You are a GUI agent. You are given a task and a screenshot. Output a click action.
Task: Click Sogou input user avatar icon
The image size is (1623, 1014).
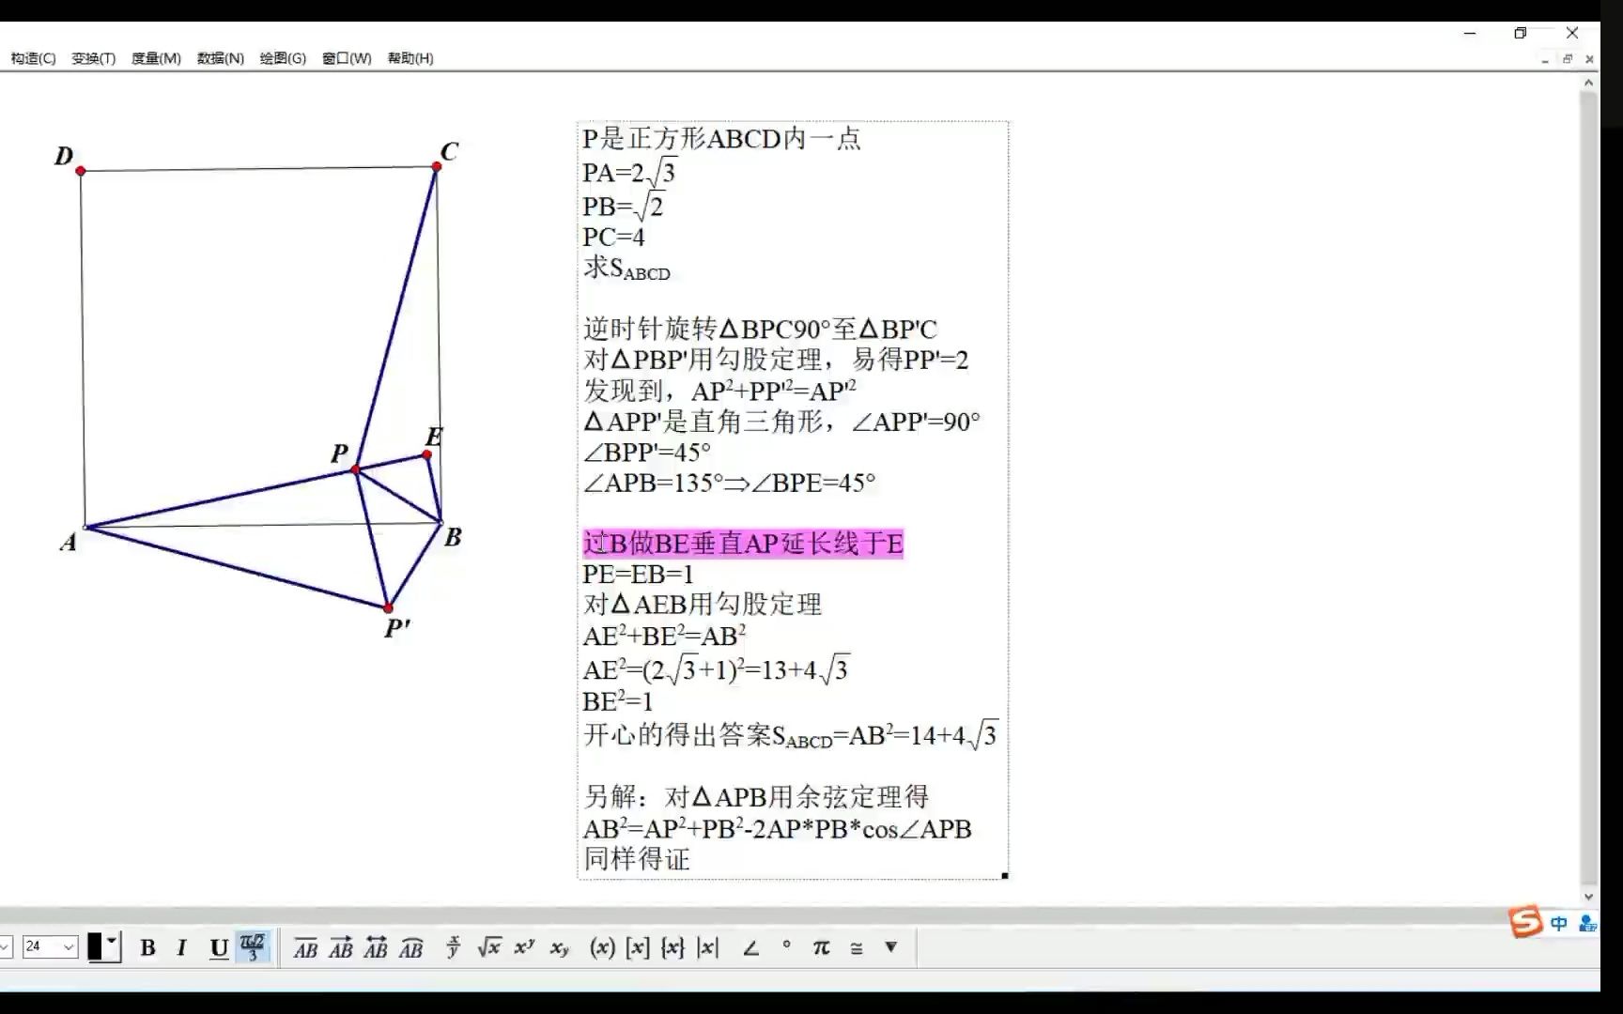pos(1587,924)
